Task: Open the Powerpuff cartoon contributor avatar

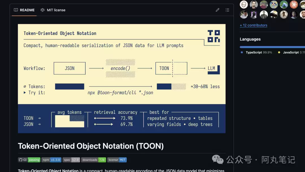Action: (274, 4)
